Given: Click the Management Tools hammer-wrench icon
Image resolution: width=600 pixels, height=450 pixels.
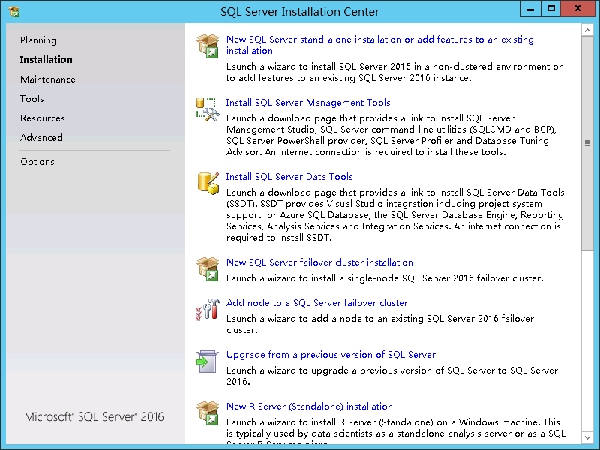Looking at the screenshot, I should (x=208, y=109).
